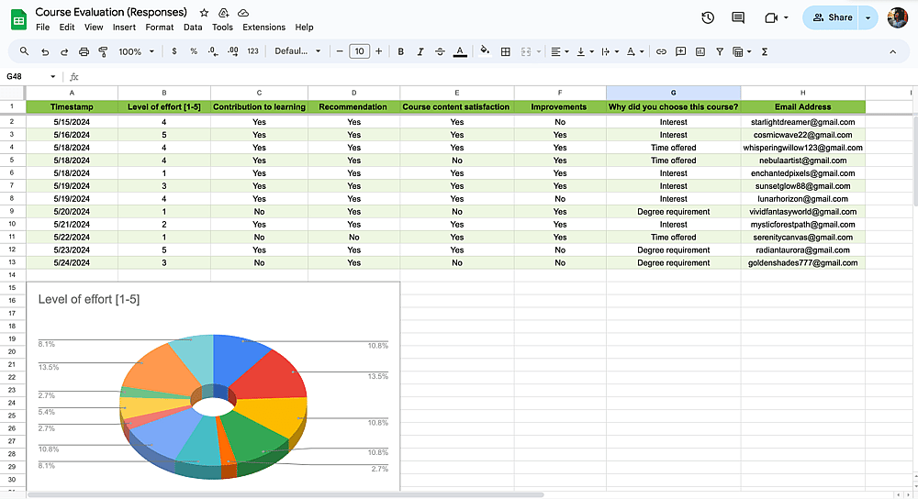This screenshot has height=499, width=918.
Task: Start a meeting with camera icon
Action: [771, 17]
